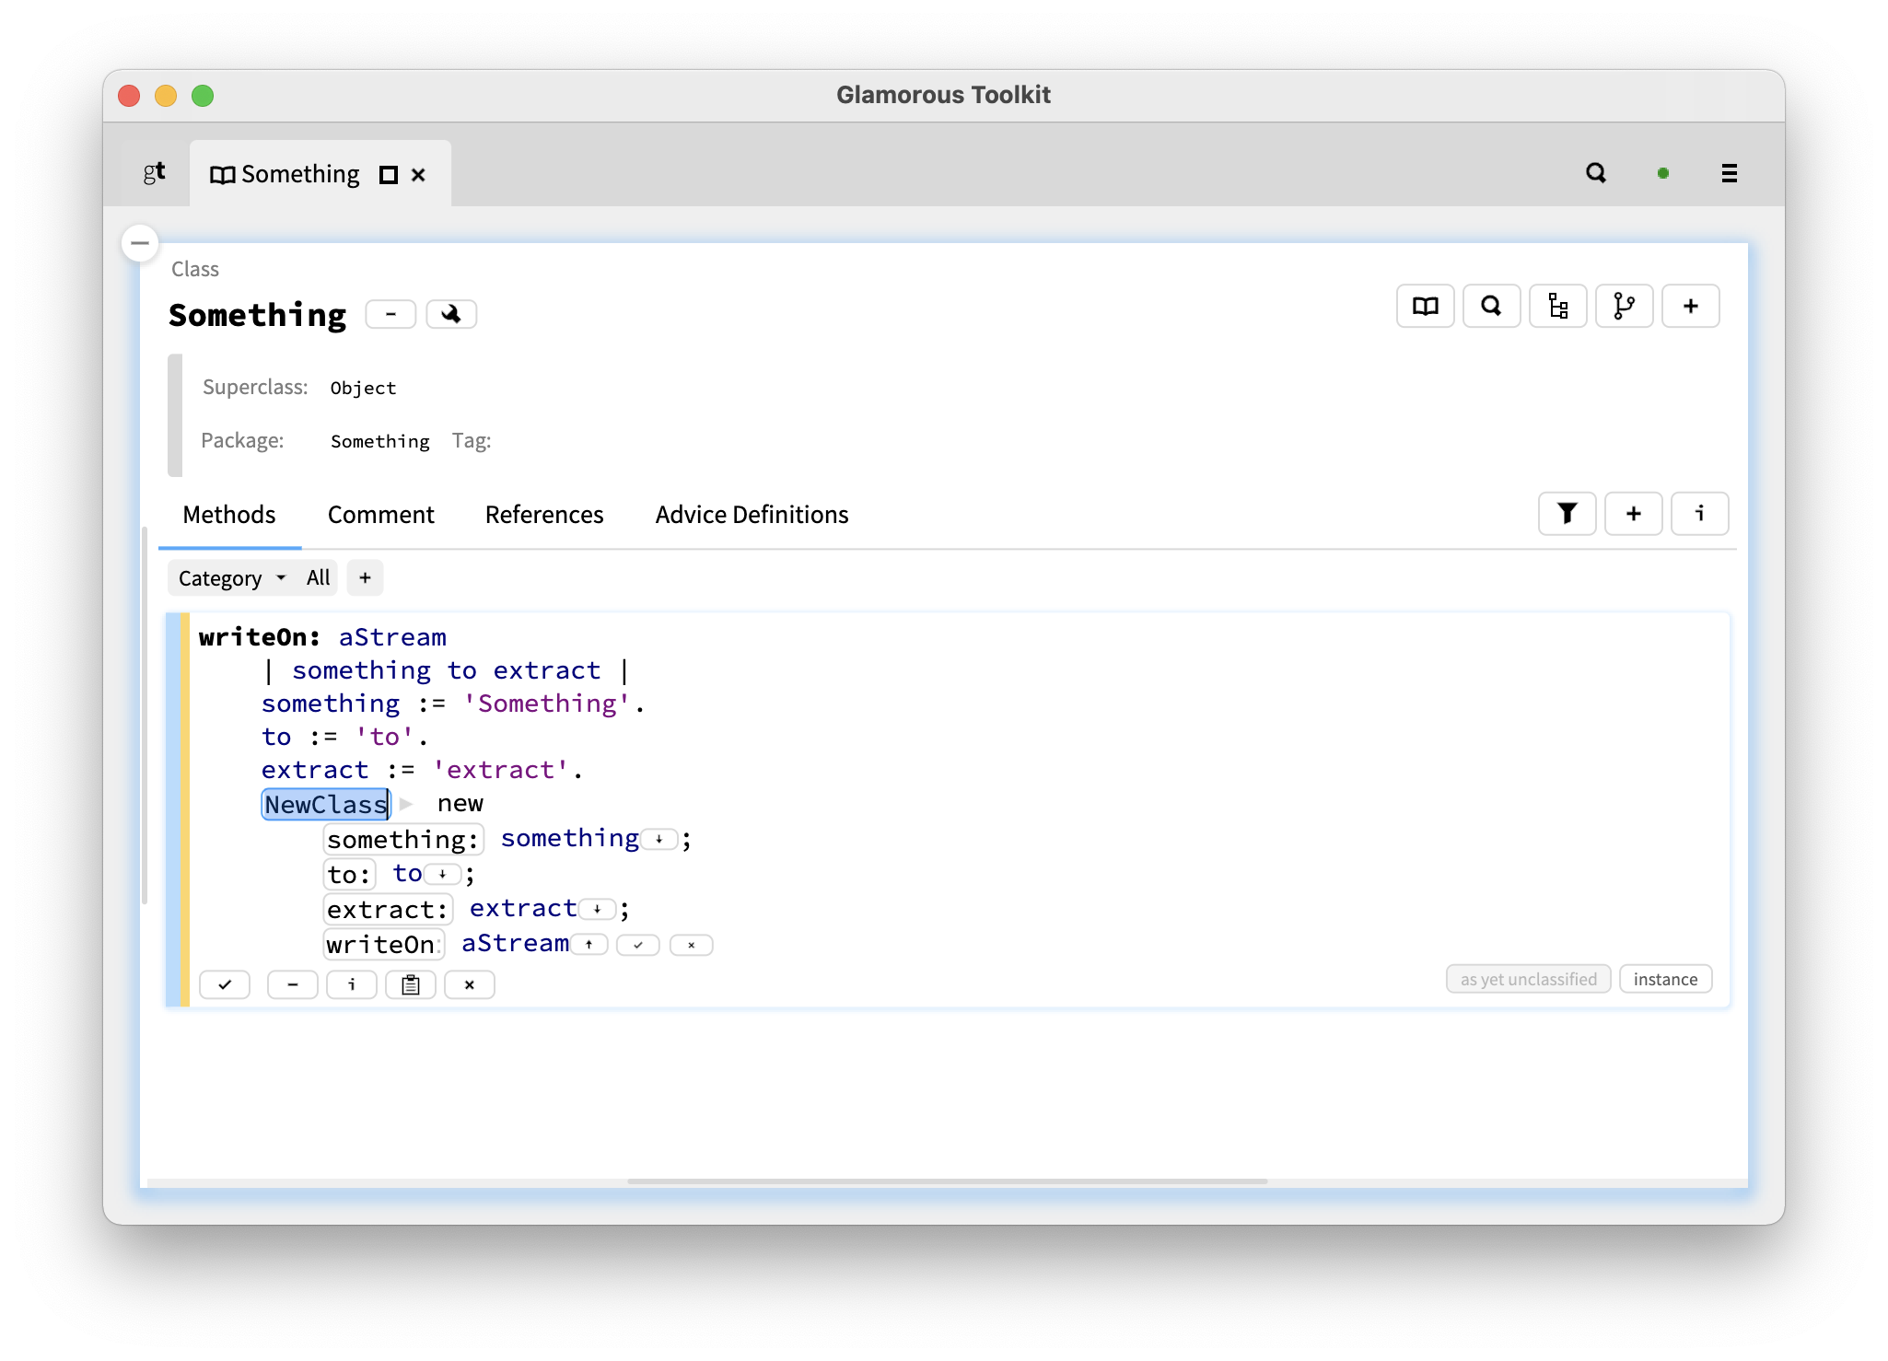Click the plus button in class header
The image size is (1888, 1361).
coord(1691,307)
